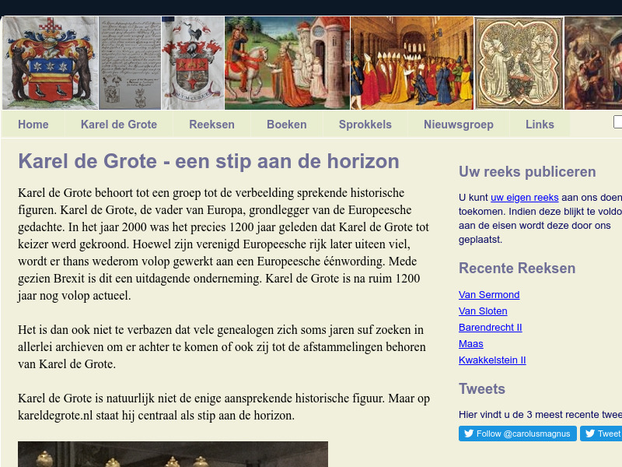The image size is (622, 467).
Task: Click the Barendrecht II link
Action: tap(490, 327)
